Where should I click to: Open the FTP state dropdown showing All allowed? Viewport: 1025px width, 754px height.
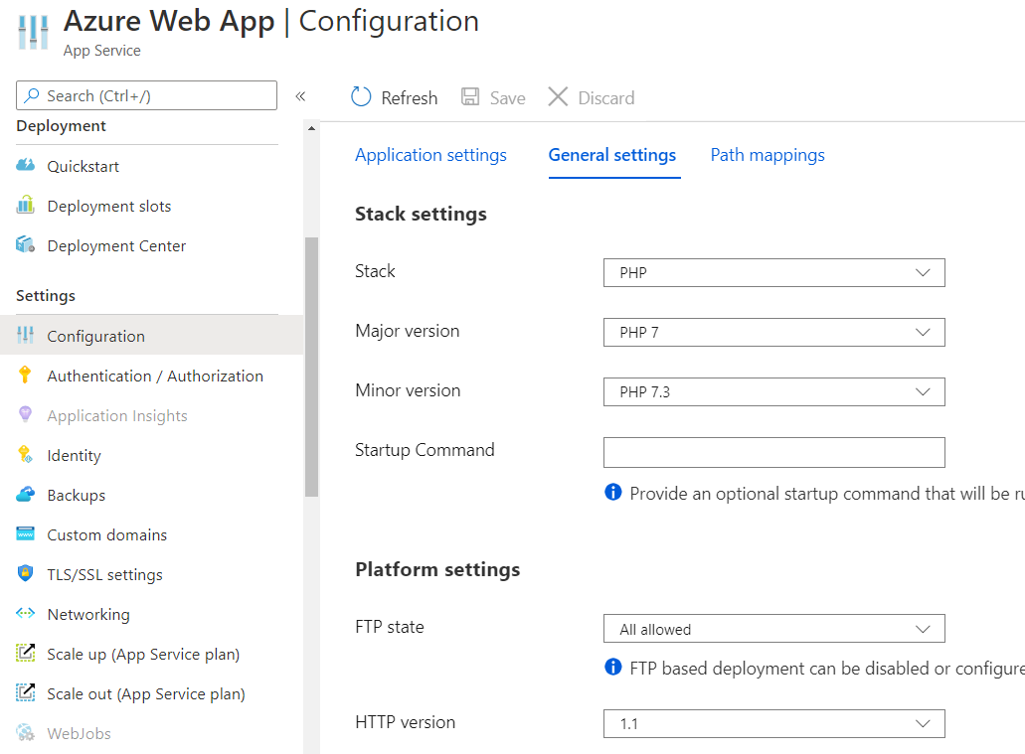774,629
